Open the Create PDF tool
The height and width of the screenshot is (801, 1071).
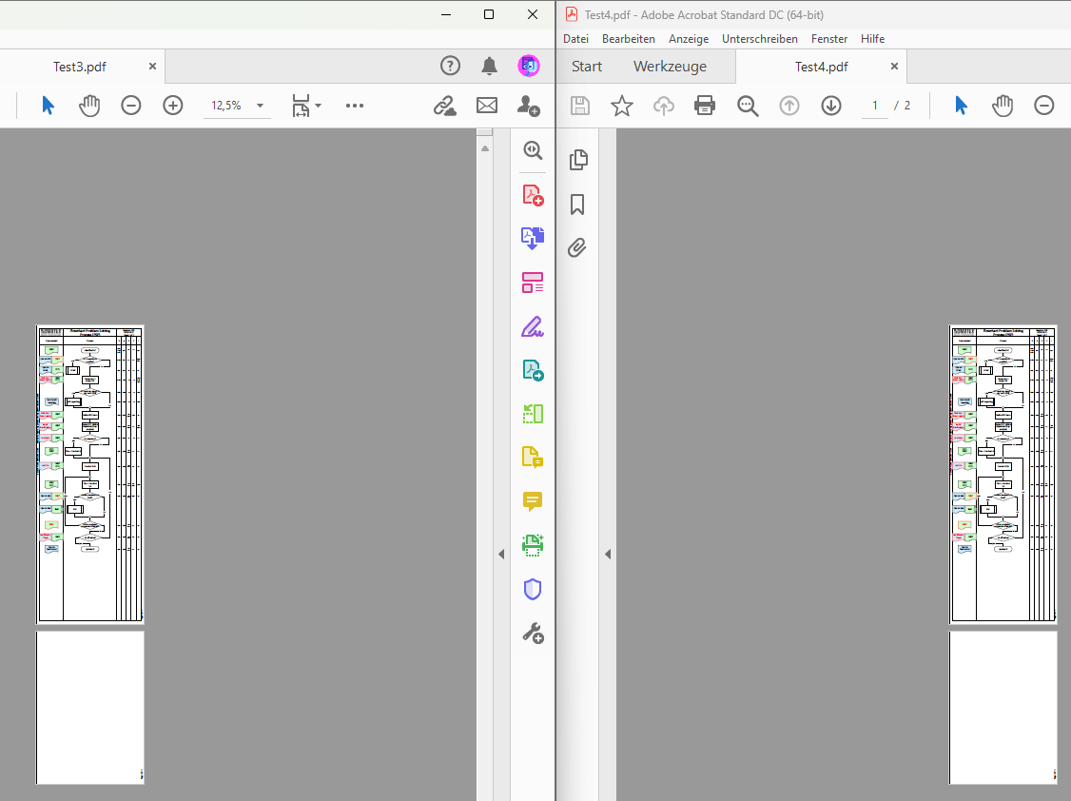pyautogui.click(x=533, y=195)
